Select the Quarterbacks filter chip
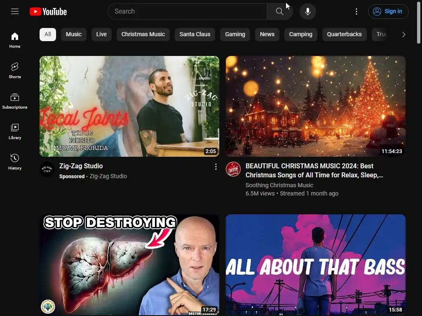The image size is (422, 316). tap(344, 35)
